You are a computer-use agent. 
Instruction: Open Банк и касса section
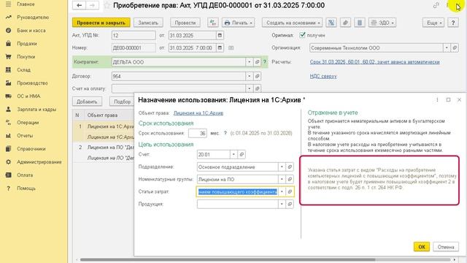(31, 31)
